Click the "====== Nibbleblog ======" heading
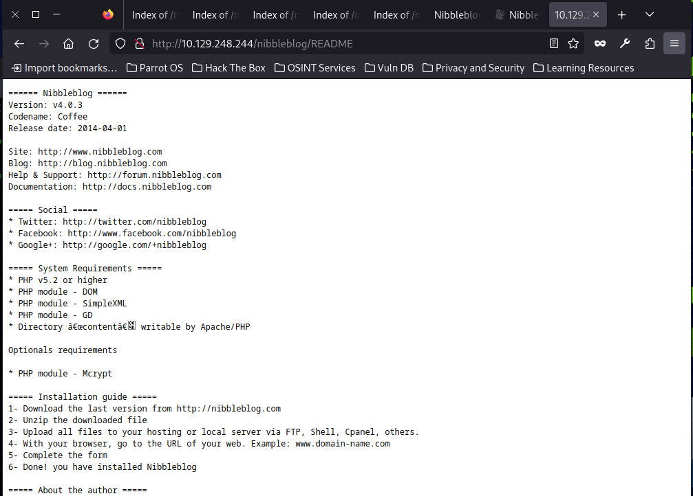The image size is (693, 496). pyautogui.click(x=67, y=93)
